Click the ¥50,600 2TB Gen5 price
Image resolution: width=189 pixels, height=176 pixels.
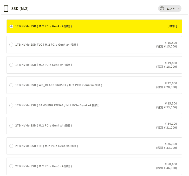171,164
